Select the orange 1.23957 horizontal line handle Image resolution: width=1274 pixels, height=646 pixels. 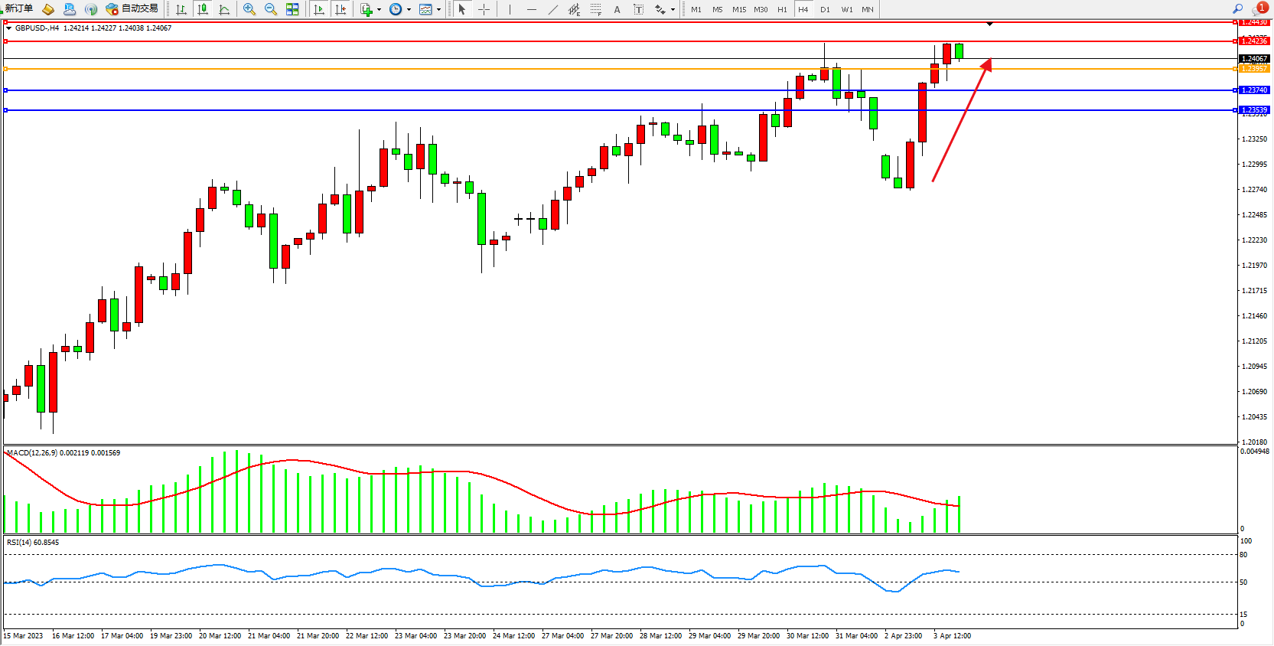click(x=6, y=69)
